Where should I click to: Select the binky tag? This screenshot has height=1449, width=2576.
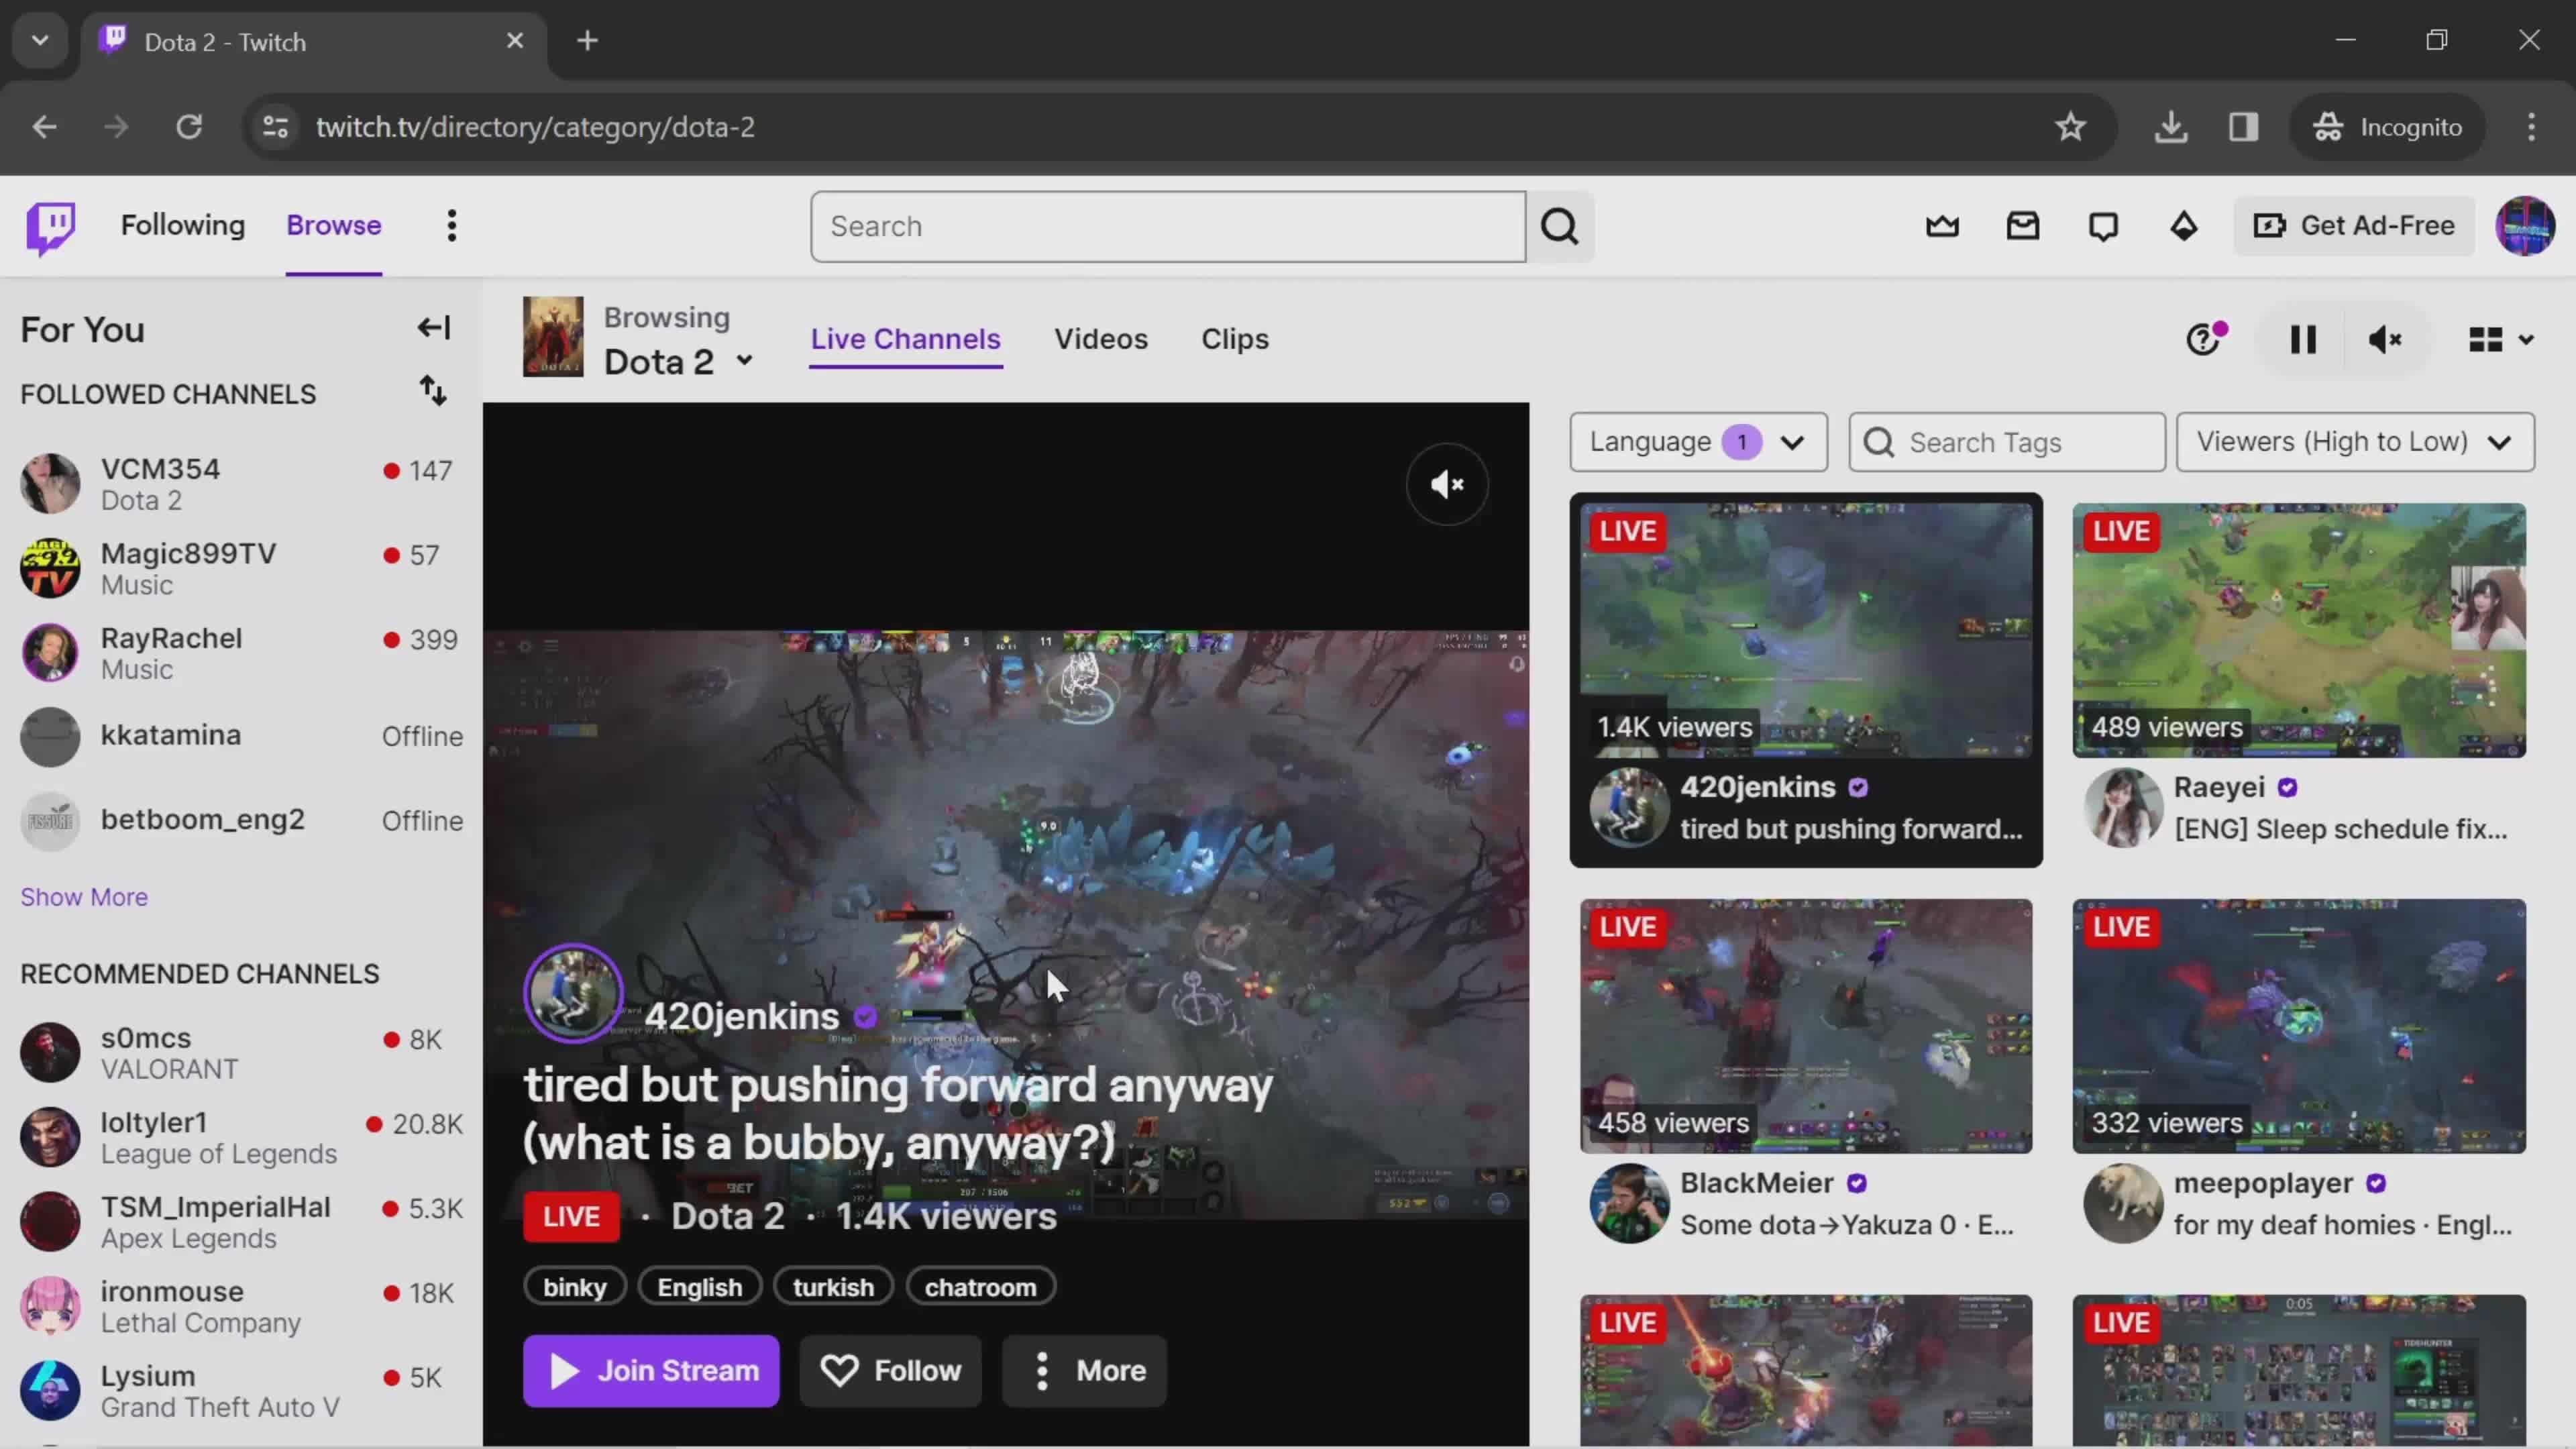pyautogui.click(x=574, y=1287)
